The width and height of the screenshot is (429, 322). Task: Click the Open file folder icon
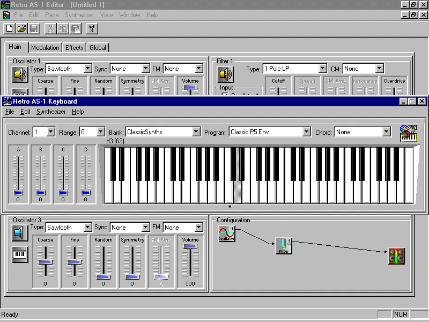[21, 28]
